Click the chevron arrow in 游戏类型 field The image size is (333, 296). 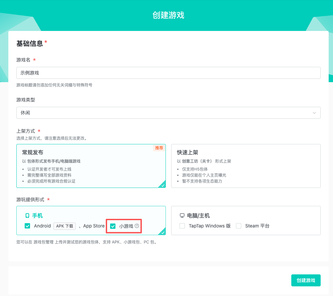pos(314,113)
